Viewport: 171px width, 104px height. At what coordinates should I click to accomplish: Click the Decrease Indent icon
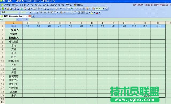pyautogui.click(x=79, y=13)
